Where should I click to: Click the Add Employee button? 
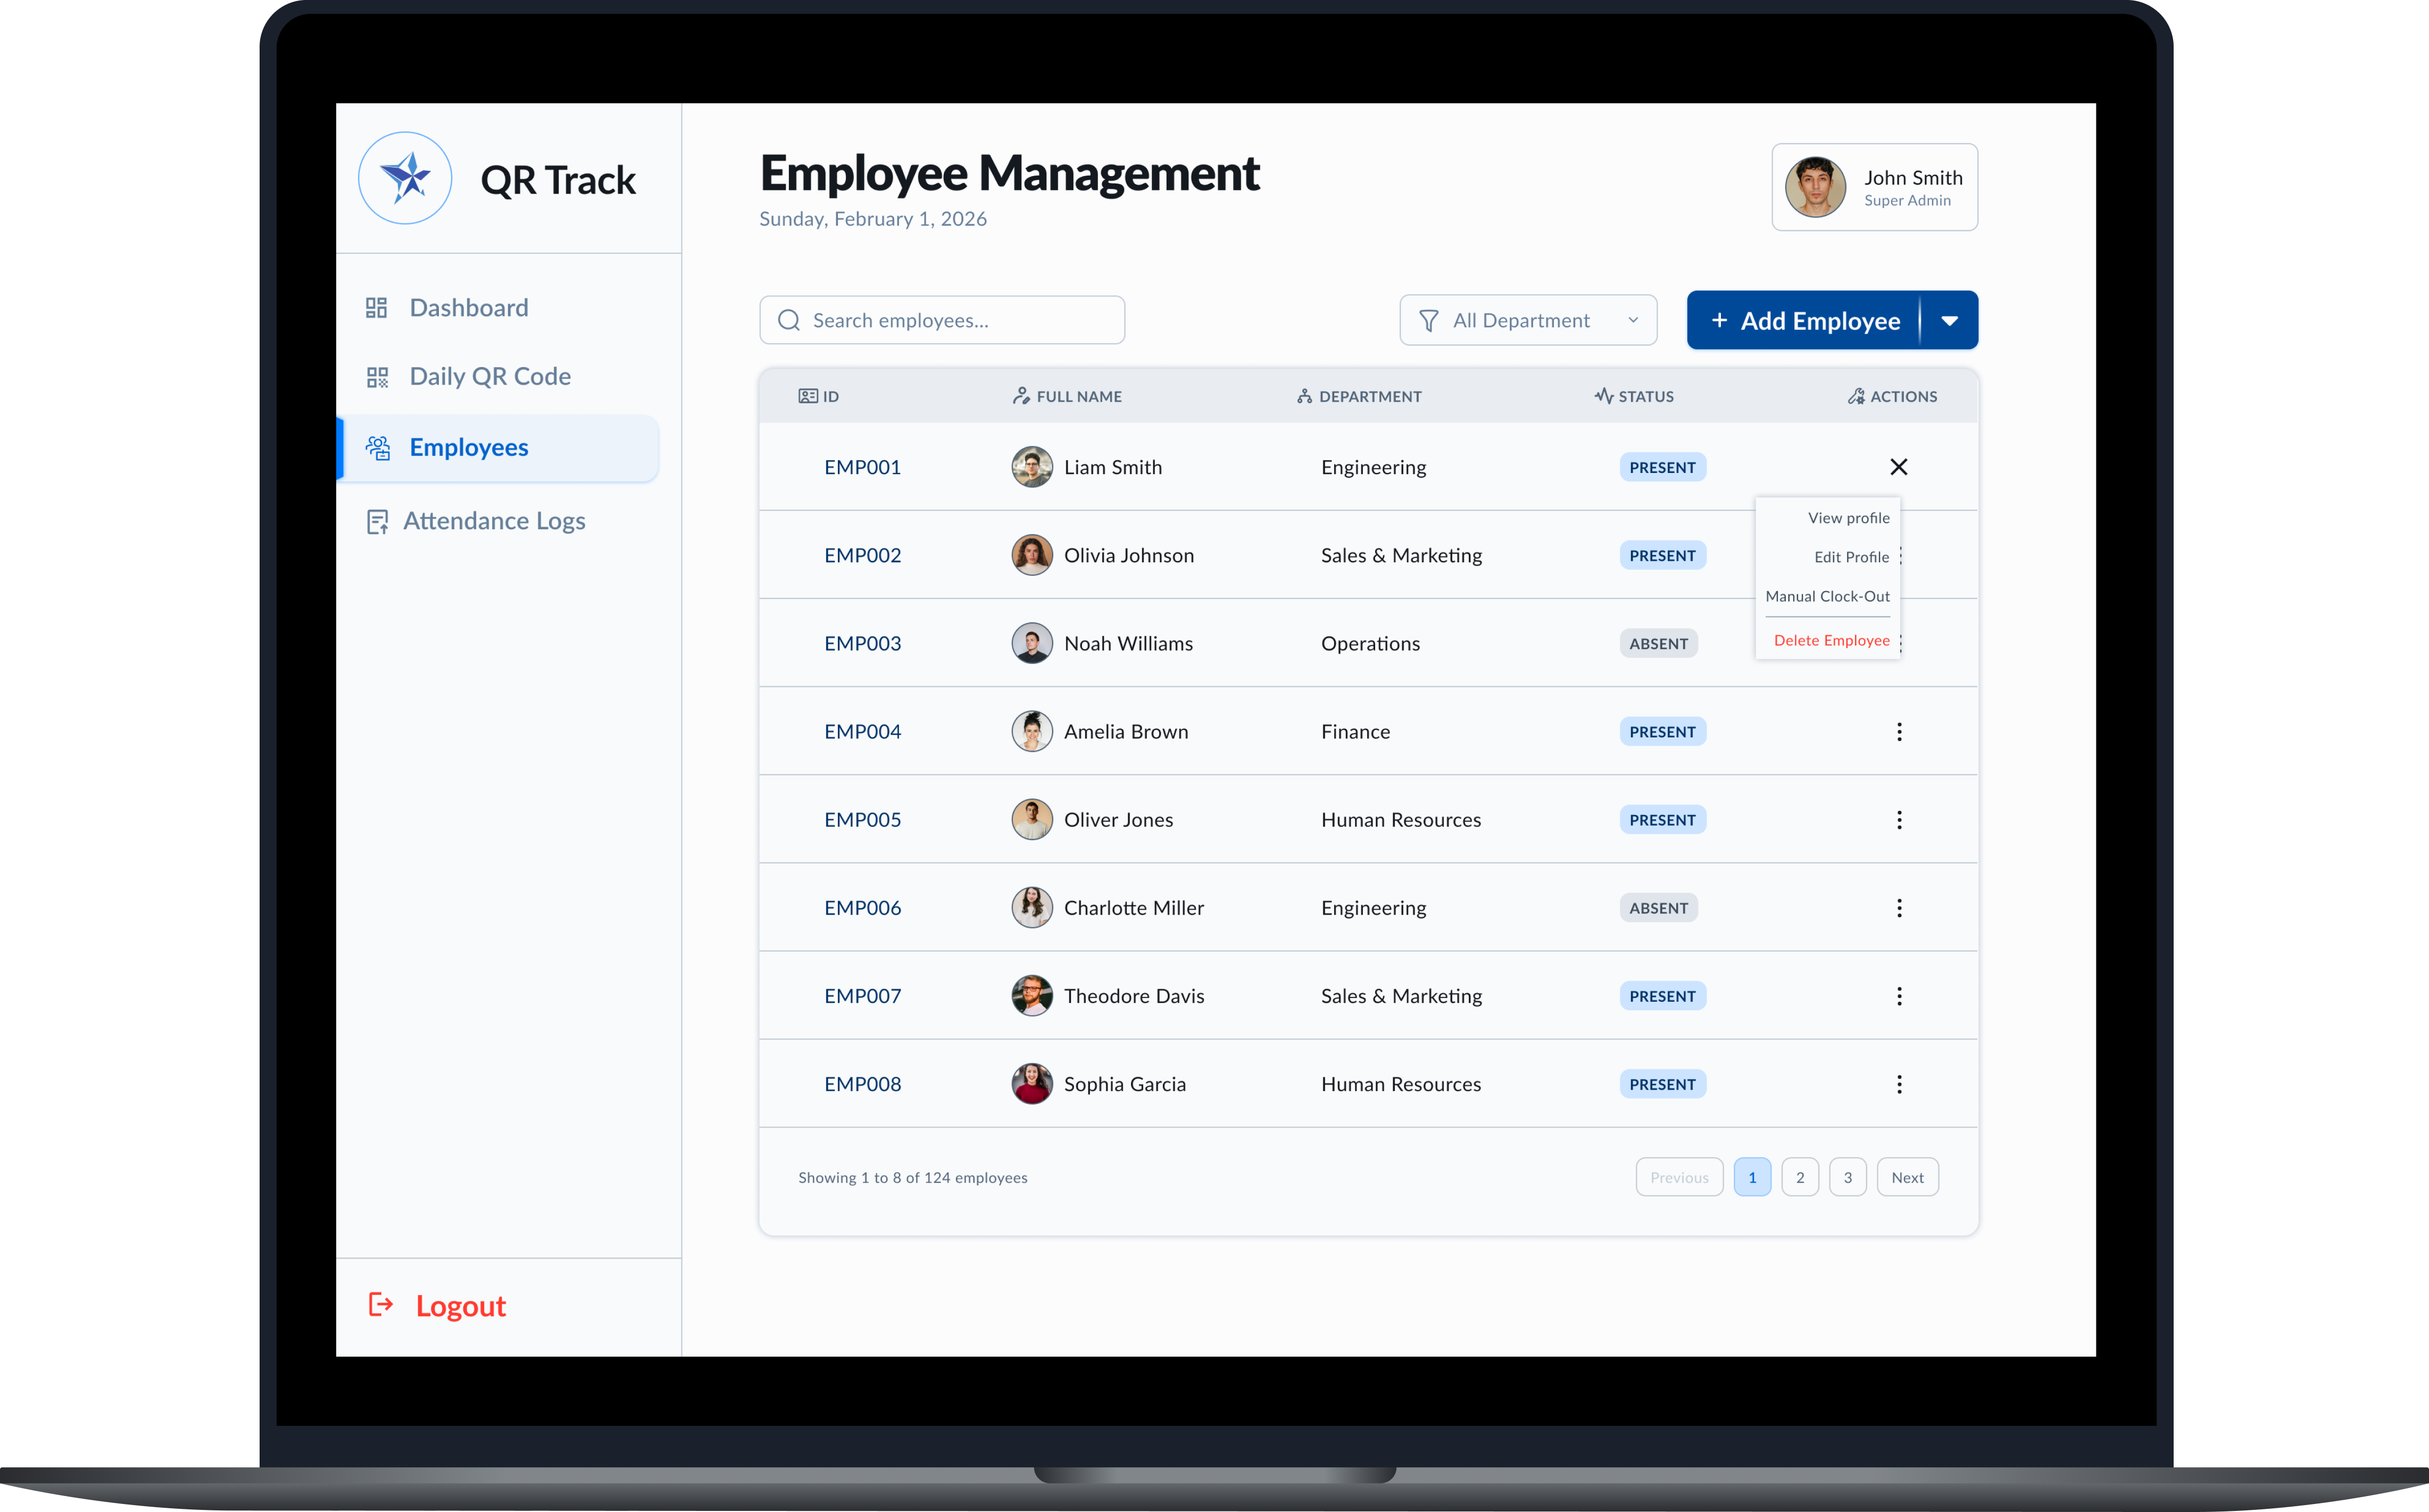pos(1804,320)
